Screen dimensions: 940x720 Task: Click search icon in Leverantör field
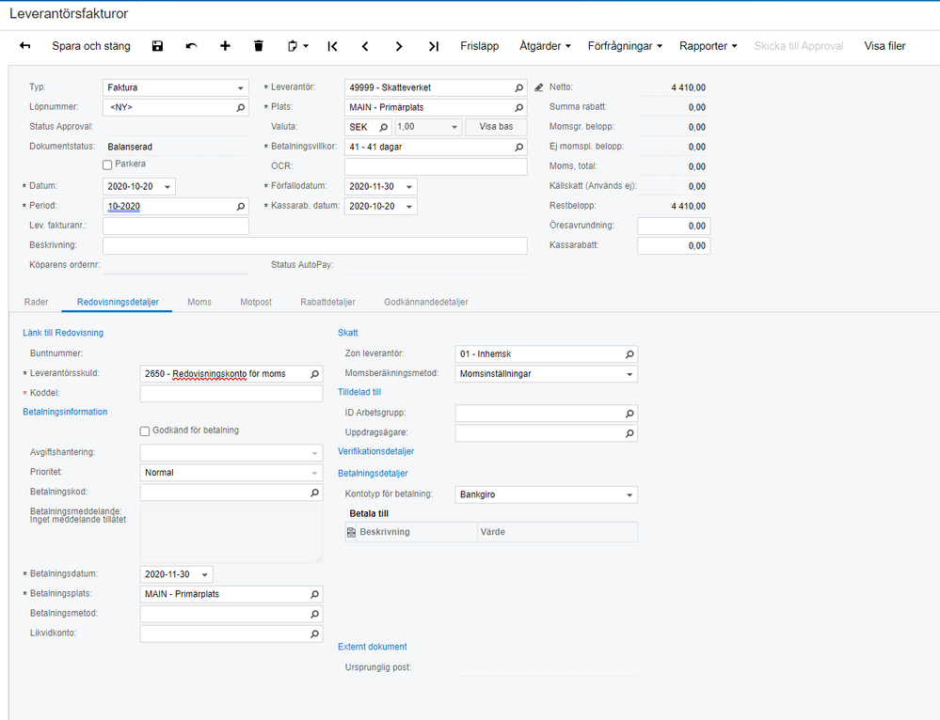coord(518,87)
